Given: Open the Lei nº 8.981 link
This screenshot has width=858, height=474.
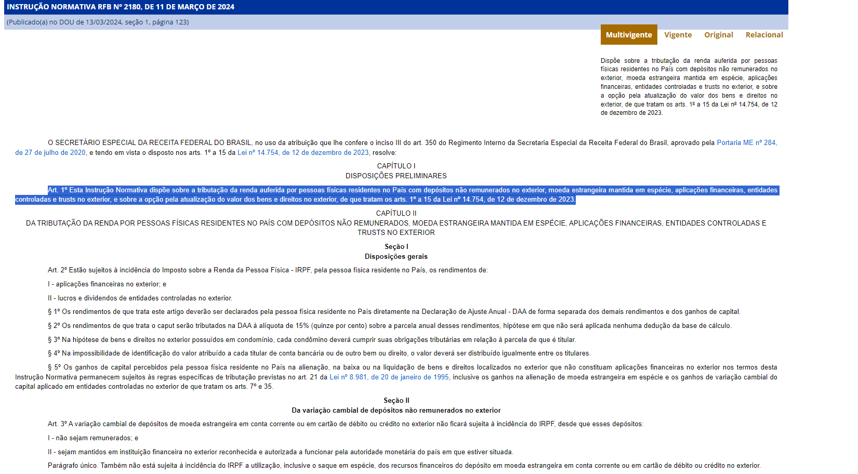Looking at the screenshot, I should 389,377.
